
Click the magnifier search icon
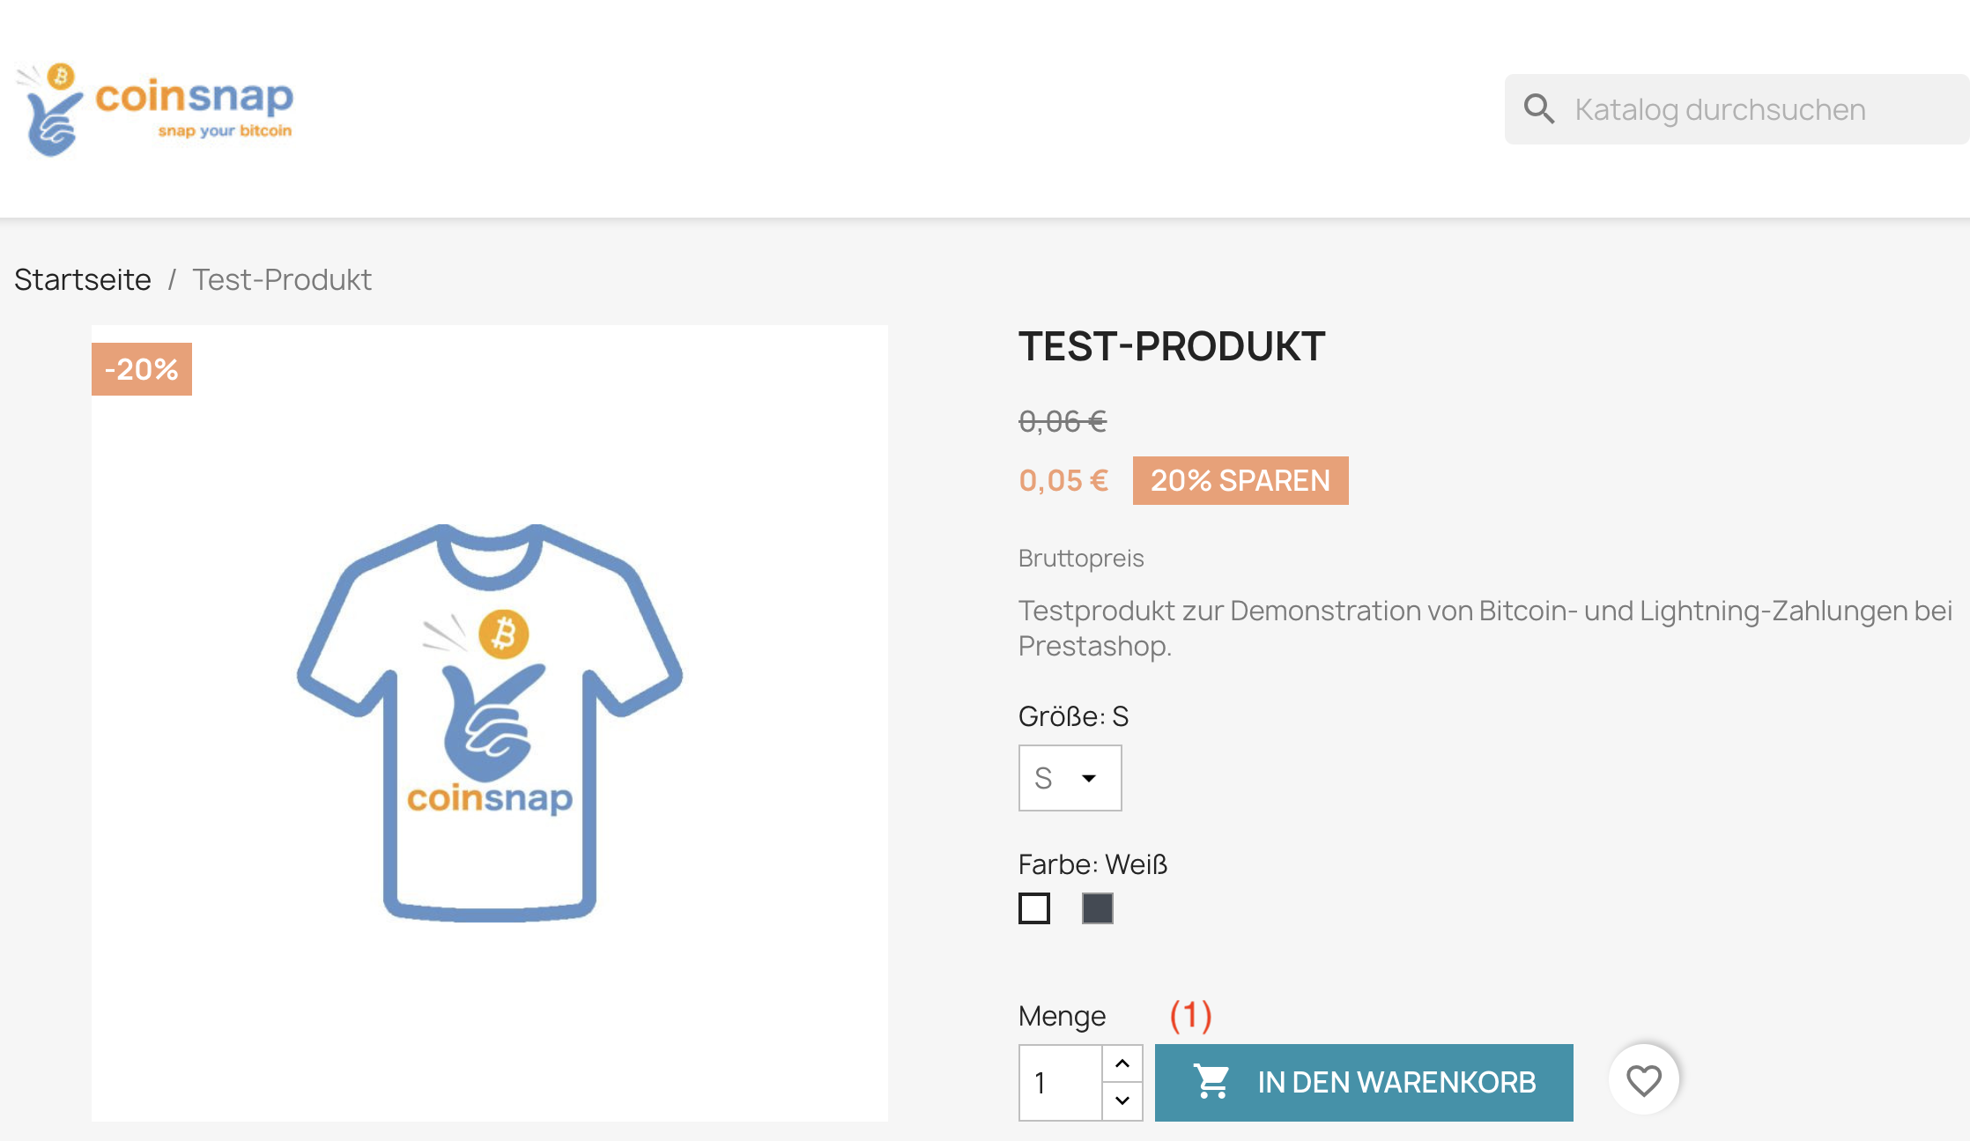1539,109
